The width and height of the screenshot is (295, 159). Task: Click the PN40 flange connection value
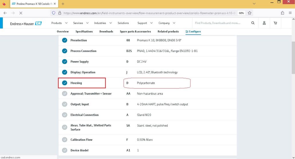tap(167, 51)
